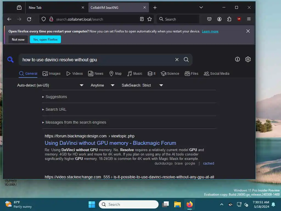Open a new tab with plus button
This screenshot has width=281, height=211.
pos(155,7)
